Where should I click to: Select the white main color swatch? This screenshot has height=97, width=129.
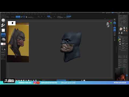point(2,44)
